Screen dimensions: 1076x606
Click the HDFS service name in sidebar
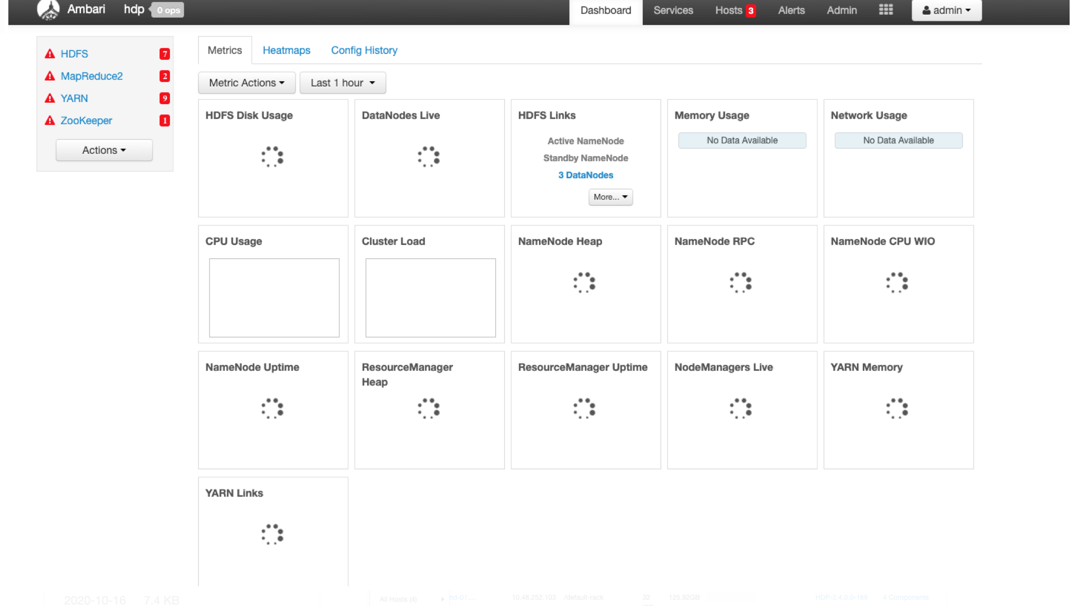(74, 54)
